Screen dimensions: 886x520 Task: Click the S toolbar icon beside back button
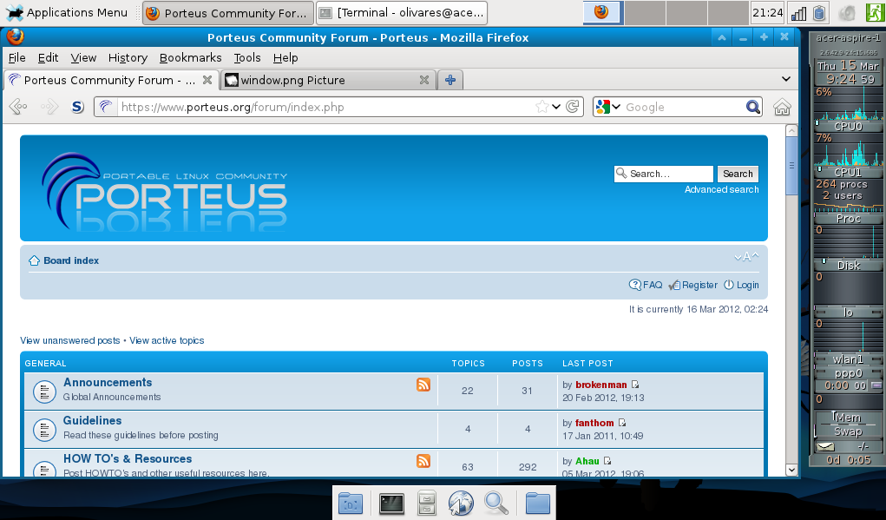76,107
